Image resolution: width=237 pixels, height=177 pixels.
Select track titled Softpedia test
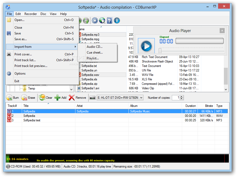(32, 120)
